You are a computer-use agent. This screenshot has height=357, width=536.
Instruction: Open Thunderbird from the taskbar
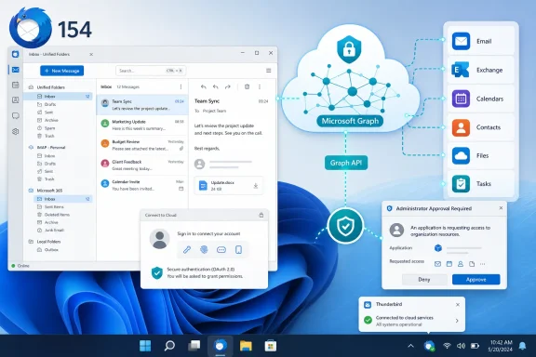click(221, 346)
